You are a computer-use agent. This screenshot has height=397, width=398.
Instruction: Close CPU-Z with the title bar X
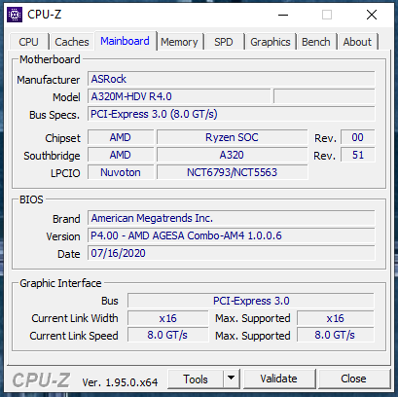coord(372,15)
